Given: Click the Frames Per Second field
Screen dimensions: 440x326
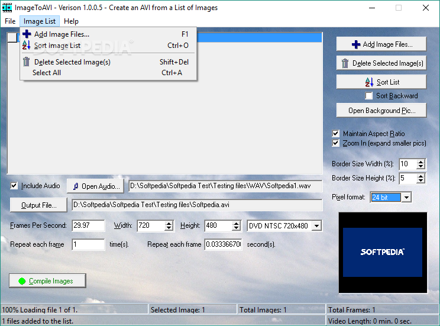Looking at the screenshot, I should (x=88, y=225).
